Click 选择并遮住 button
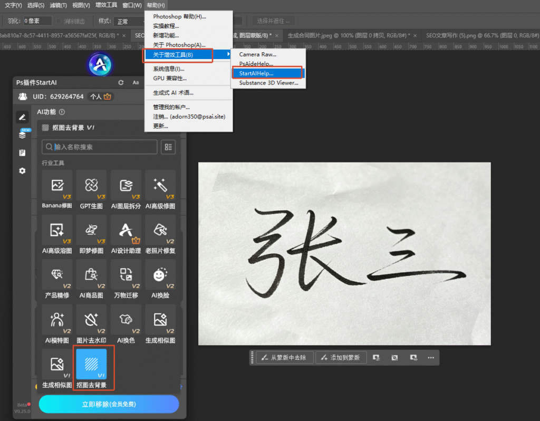 coord(274,21)
